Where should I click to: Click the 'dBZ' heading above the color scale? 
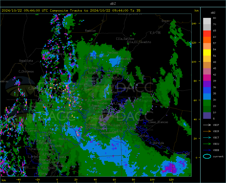[213, 13]
